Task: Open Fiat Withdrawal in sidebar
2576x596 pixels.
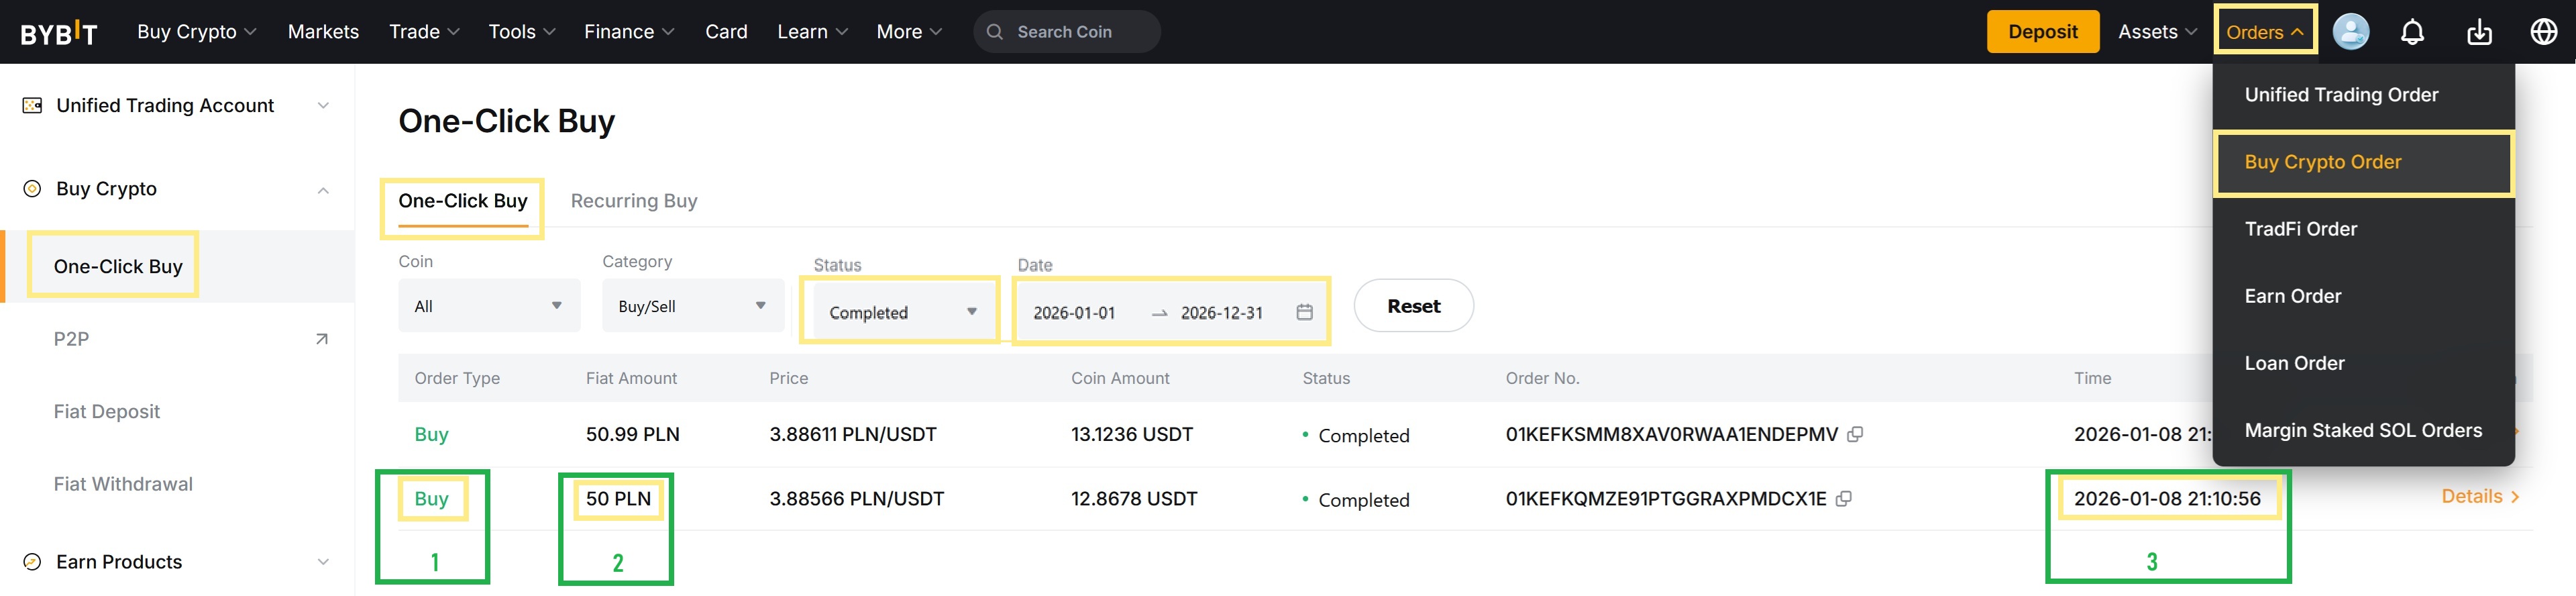Action: pos(123,484)
